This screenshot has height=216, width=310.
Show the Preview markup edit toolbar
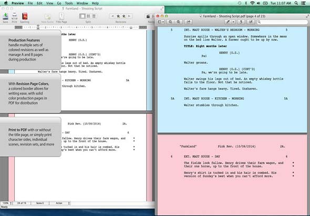pyautogui.click(x=251, y=22)
